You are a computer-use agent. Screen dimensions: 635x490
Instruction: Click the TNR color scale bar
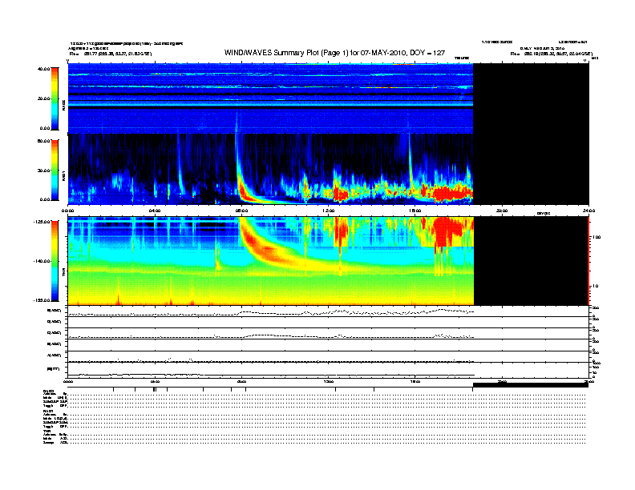coord(55,261)
